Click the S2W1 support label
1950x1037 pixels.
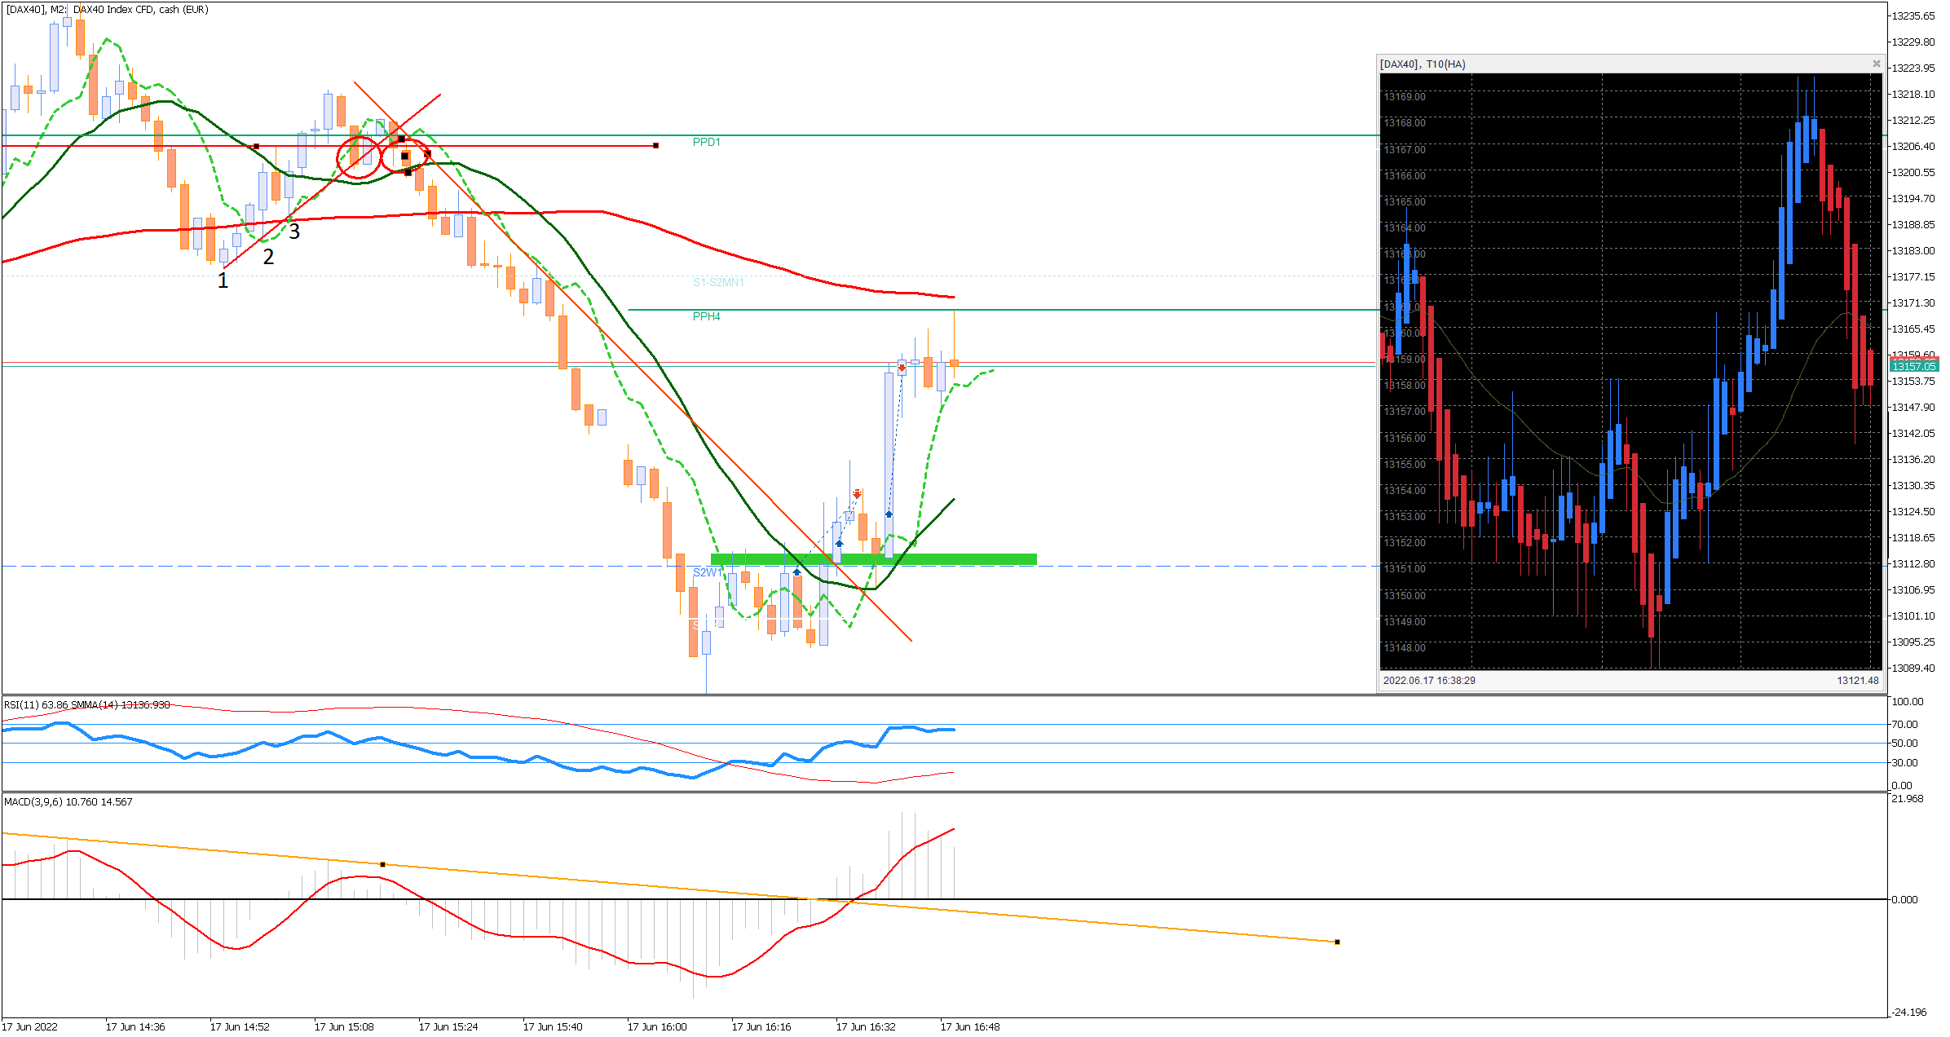pyautogui.click(x=706, y=572)
